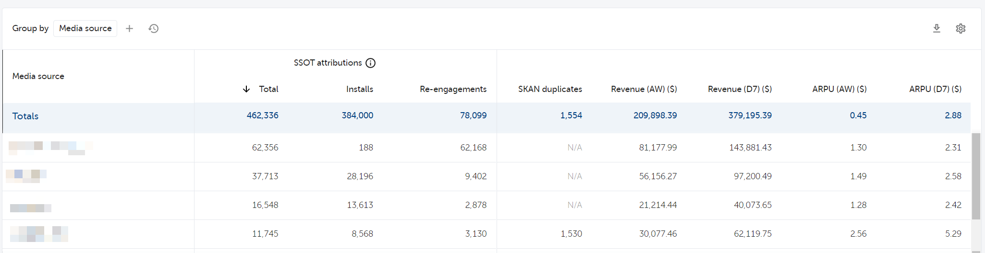Click the Totals row label
Screen dimensions: 985x253
(25, 116)
